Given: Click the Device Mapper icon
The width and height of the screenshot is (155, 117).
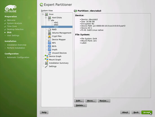Looking at the screenshot, I should (x=50, y=40).
